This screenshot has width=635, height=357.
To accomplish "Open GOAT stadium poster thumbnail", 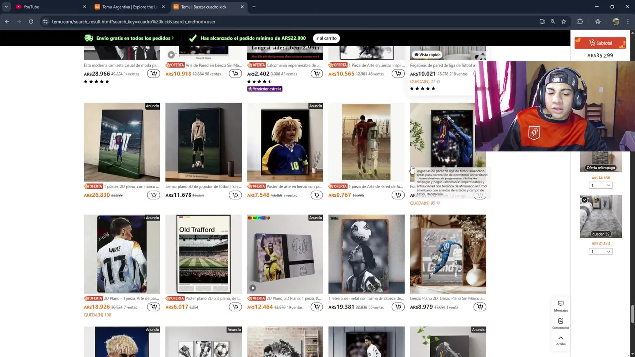I will coord(122,142).
